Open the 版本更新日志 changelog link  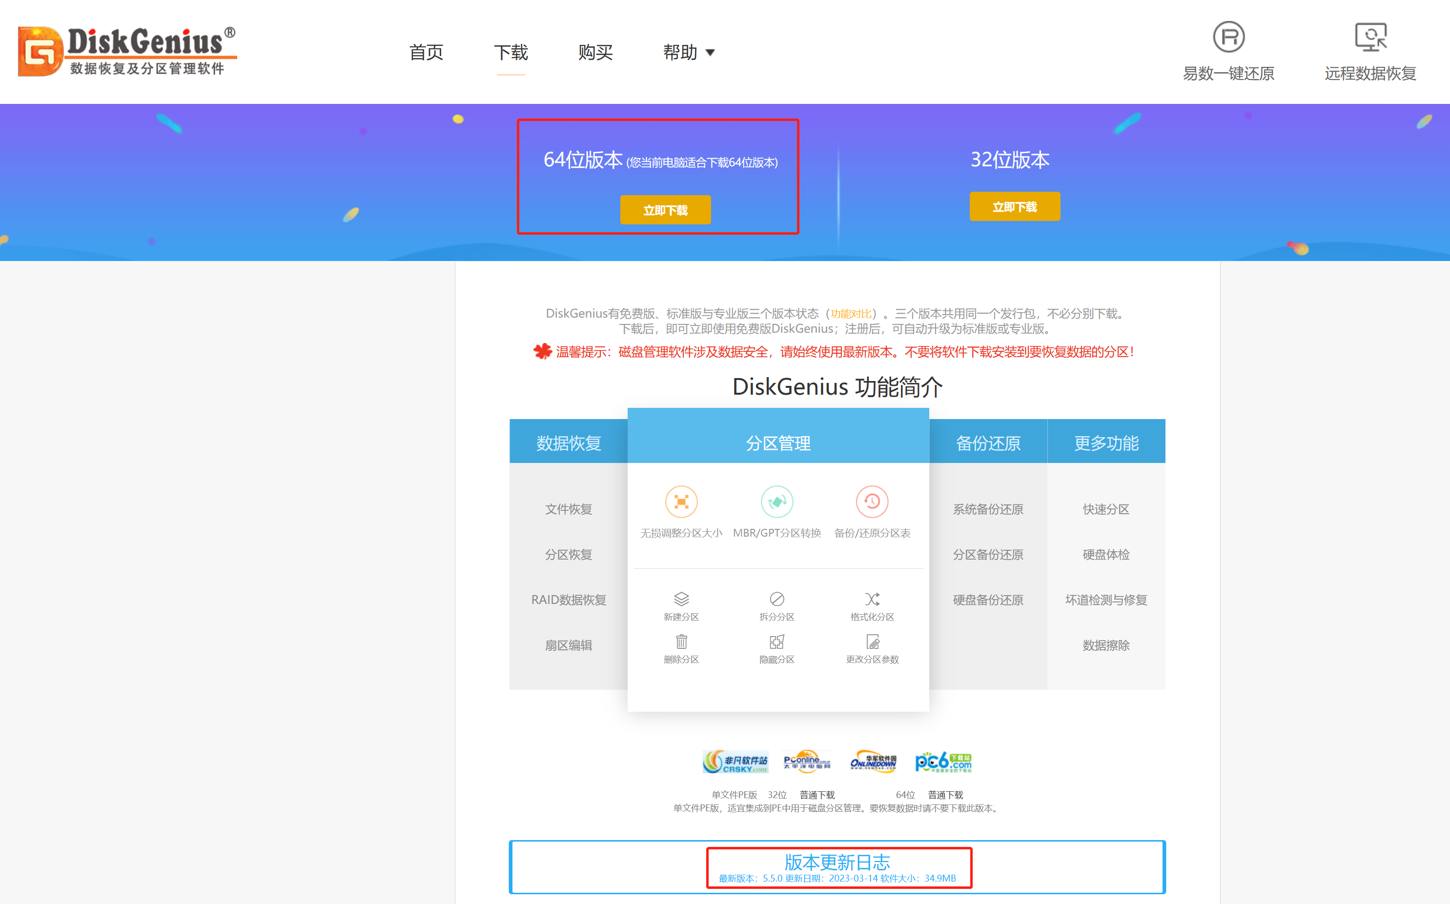coord(837,862)
